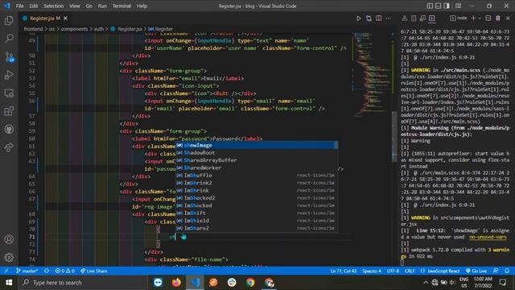Expand the auth breadcrumb
The image size is (515, 290).
click(99, 29)
